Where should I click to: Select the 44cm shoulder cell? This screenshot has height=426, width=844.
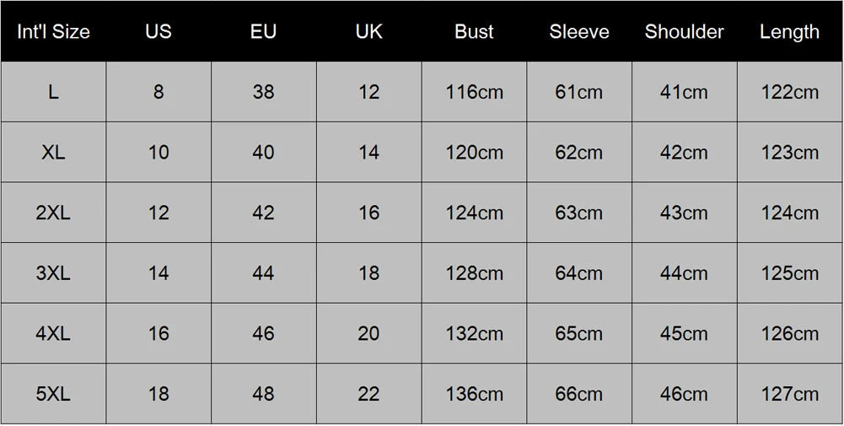point(684,273)
